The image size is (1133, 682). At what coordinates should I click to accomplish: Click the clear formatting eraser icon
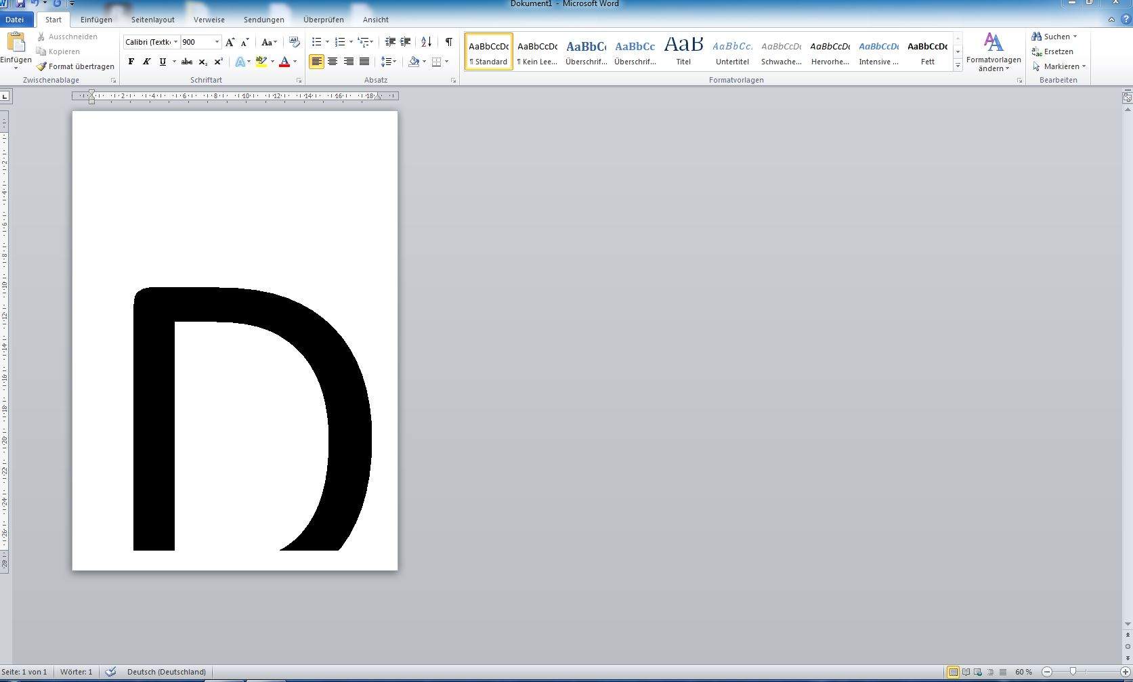tap(294, 42)
